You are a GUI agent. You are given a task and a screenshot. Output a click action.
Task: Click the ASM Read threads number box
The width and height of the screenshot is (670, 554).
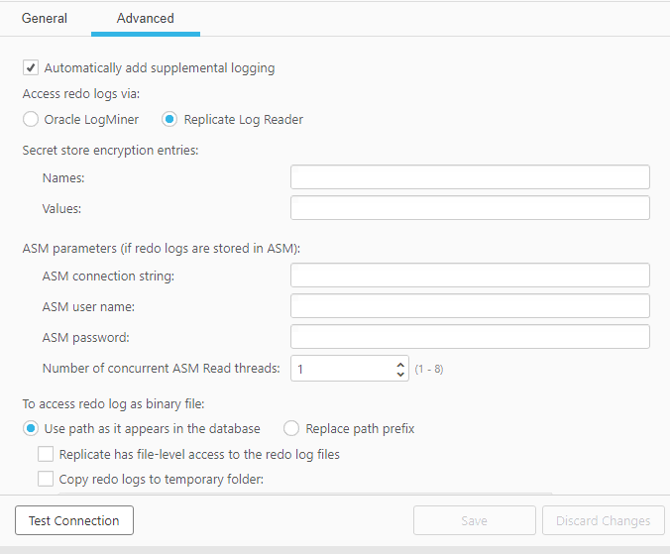342,369
